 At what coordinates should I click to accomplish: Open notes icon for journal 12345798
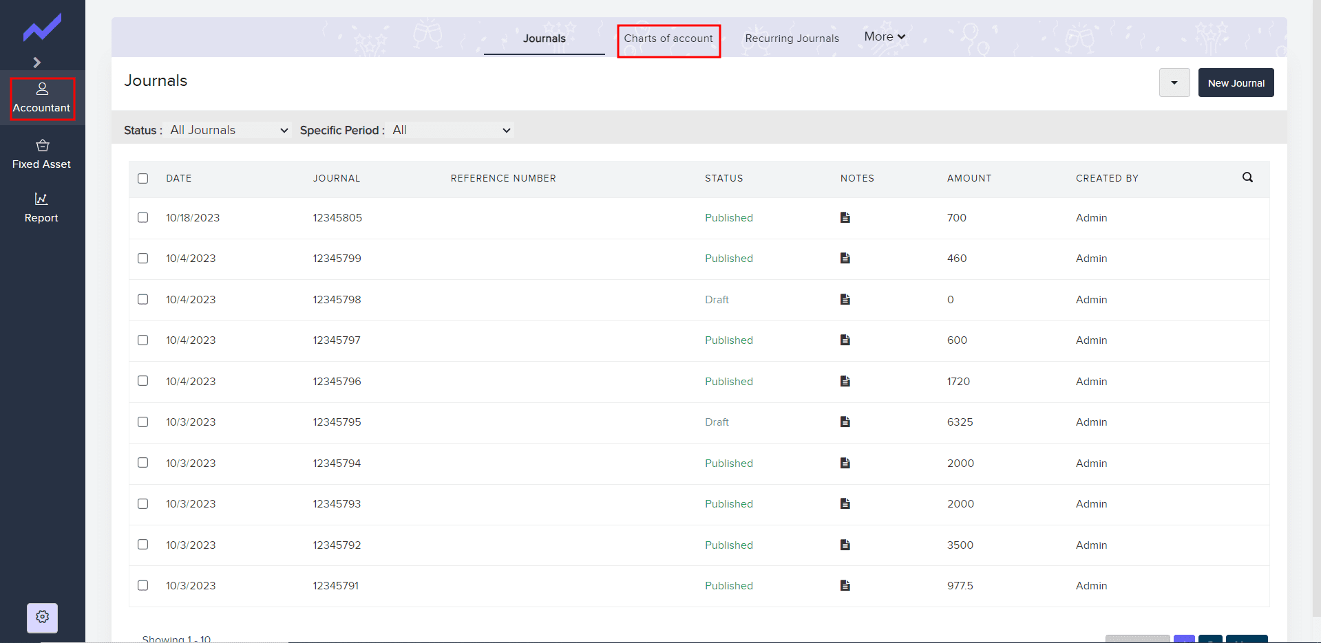tap(845, 300)
